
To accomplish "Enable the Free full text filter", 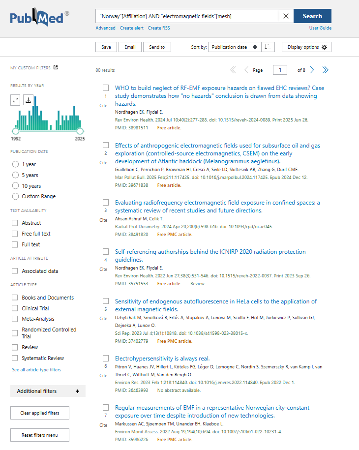I will tap(15, 234).
